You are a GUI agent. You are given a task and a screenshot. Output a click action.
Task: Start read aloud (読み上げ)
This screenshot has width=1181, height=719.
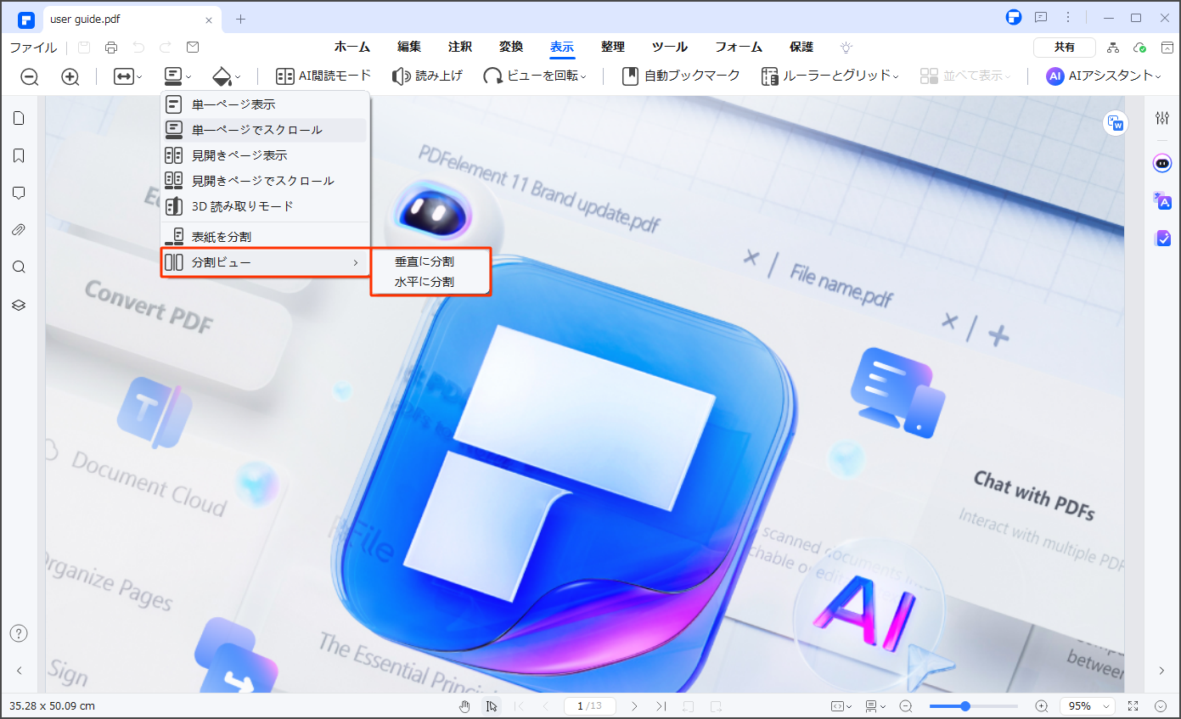coord(427,76)
